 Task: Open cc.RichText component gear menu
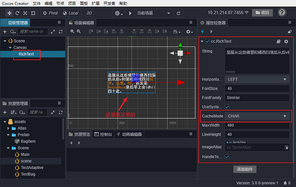pyautogui.click(x=286, y=41)
